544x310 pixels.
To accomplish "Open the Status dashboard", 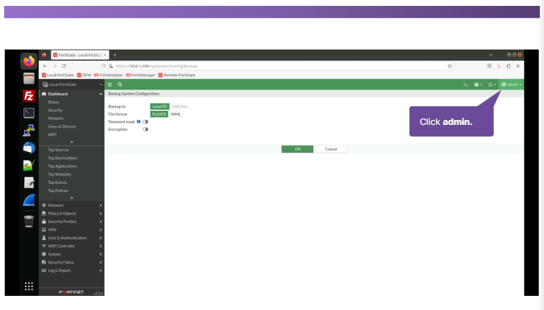I will (53, 102).
